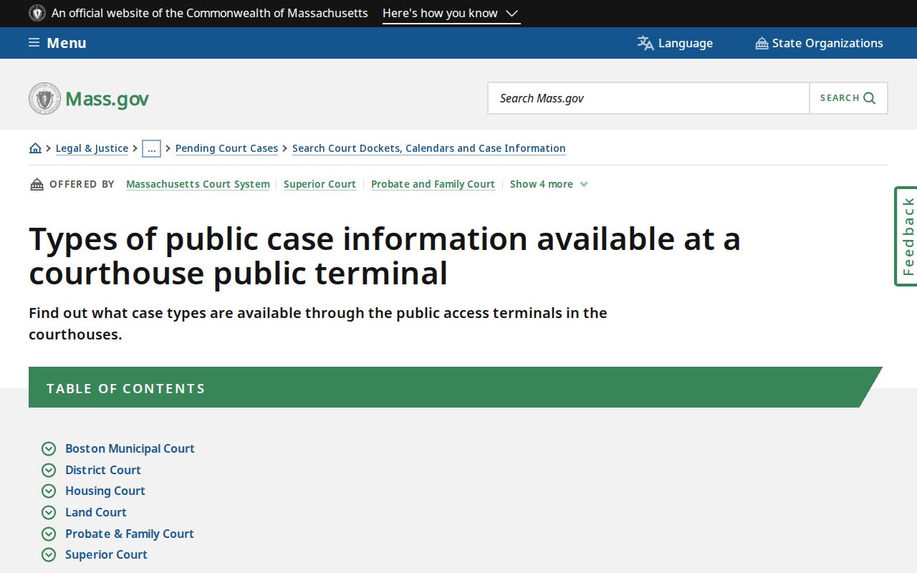Click the Search Mass.gov input field

(x=649, y=98)
